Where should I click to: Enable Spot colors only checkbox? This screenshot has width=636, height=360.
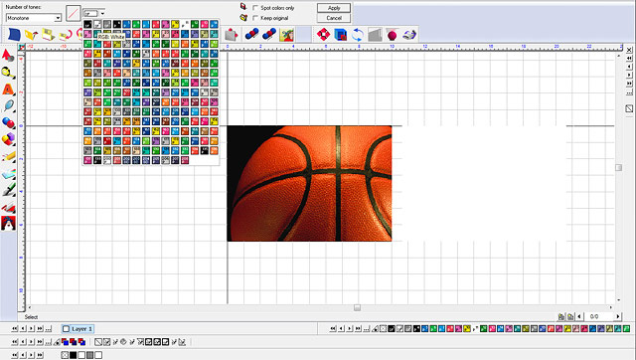(255, 8)
